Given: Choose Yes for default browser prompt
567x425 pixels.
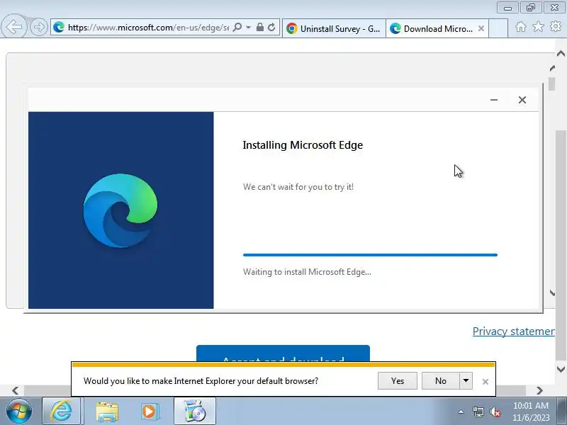Looking at the screenshot, I should 398,381.
